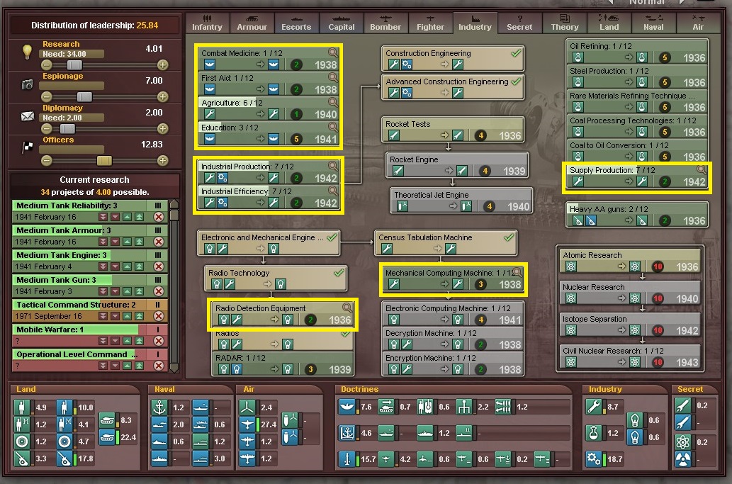Click the Officers flag icon

point(28,147)
